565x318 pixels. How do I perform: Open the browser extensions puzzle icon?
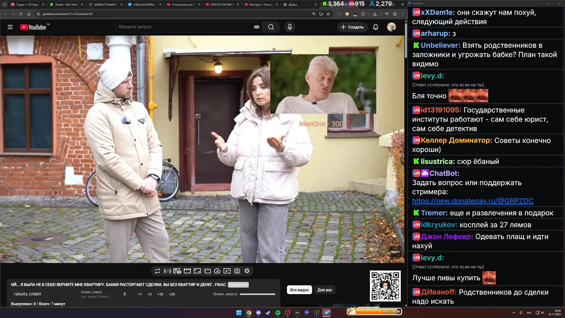(x=363, y=14)
